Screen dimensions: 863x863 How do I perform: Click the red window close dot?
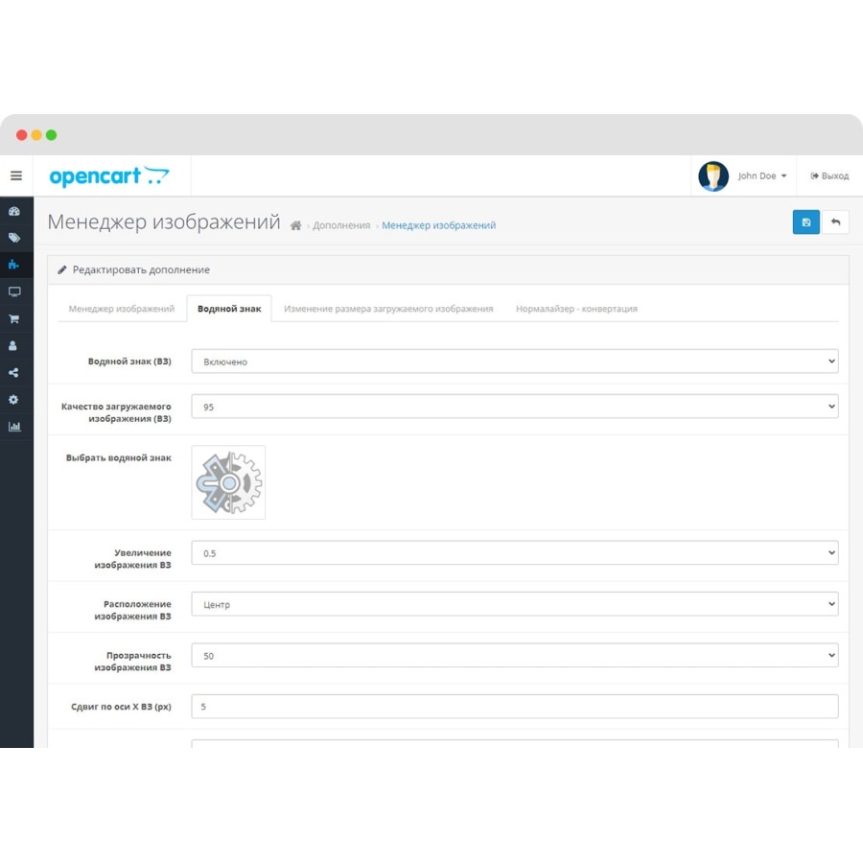(x=21, y=135)
